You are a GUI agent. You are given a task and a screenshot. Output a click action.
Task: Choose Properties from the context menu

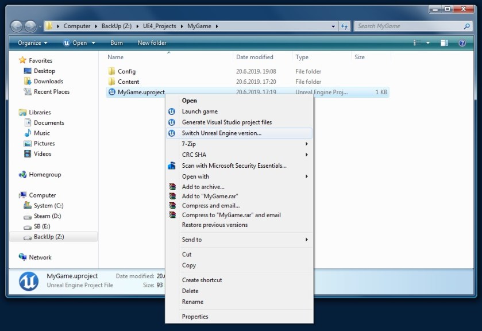pyautogui.click(x=195, y=317)
